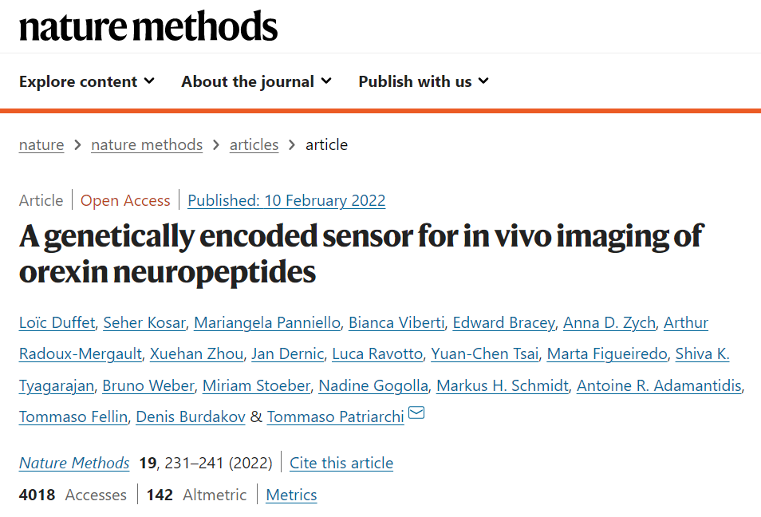
Task: Open author Loïc Duffet's details
Action: coord(57,322)
